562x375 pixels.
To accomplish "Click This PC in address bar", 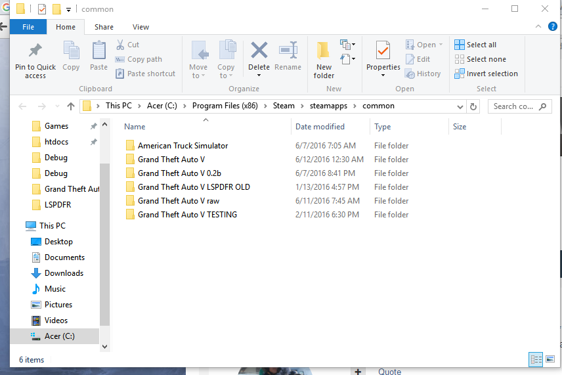I will [x=119, y=106].
